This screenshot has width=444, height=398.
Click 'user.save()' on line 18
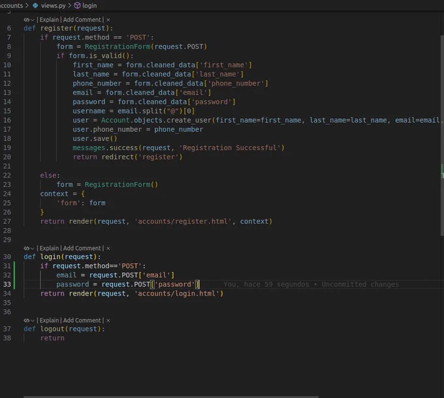[x=95, y=138]
